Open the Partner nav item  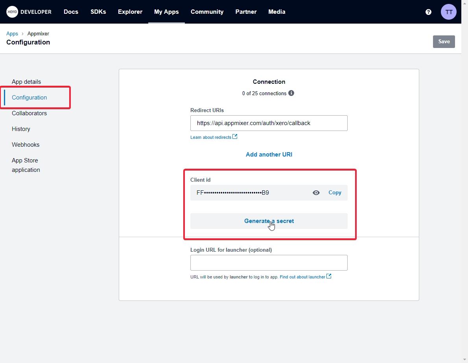coord(246,12)
